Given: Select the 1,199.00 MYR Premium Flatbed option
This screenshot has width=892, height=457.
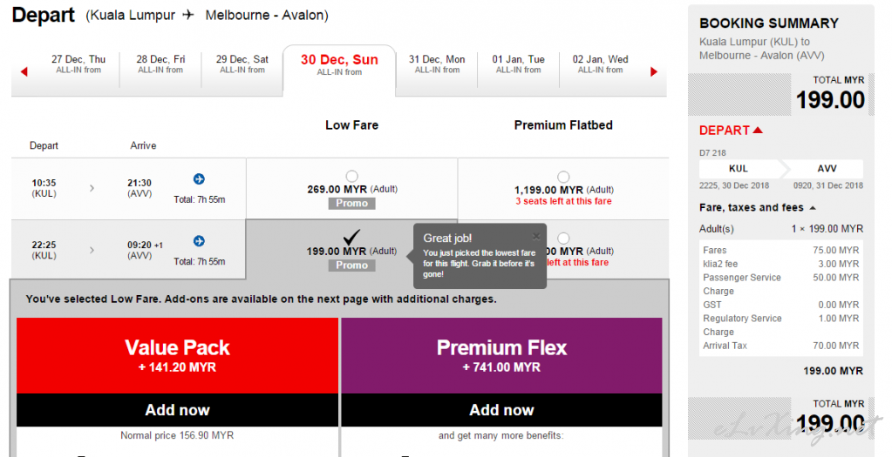Looking at the screenshot, I should pos(563,177).
